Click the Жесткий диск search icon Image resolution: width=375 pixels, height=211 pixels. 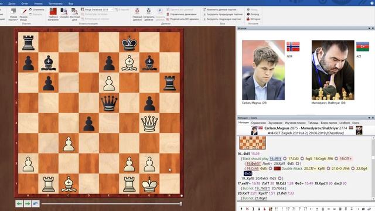click(x=74, y=14)
